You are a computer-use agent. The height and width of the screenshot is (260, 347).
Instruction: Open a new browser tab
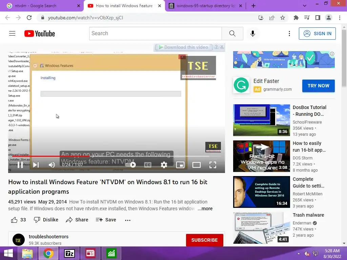coord(253,6)
